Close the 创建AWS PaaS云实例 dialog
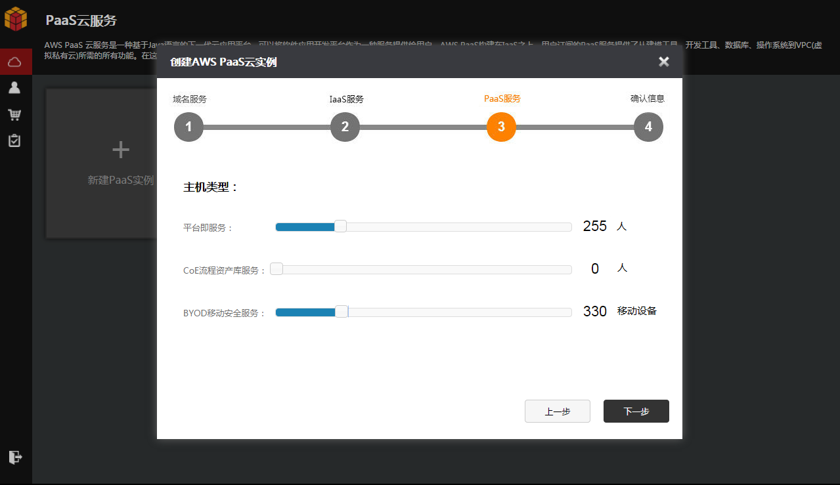Viewport: 840px width, 485px height. tap(664, 62)
